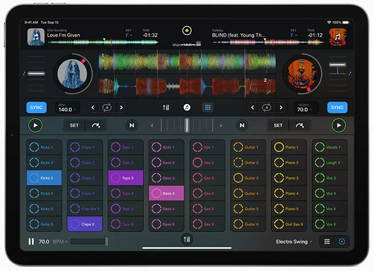Open the mixer/EQ icon in center toolbar
373x271 pixels.
click(166, 108)
